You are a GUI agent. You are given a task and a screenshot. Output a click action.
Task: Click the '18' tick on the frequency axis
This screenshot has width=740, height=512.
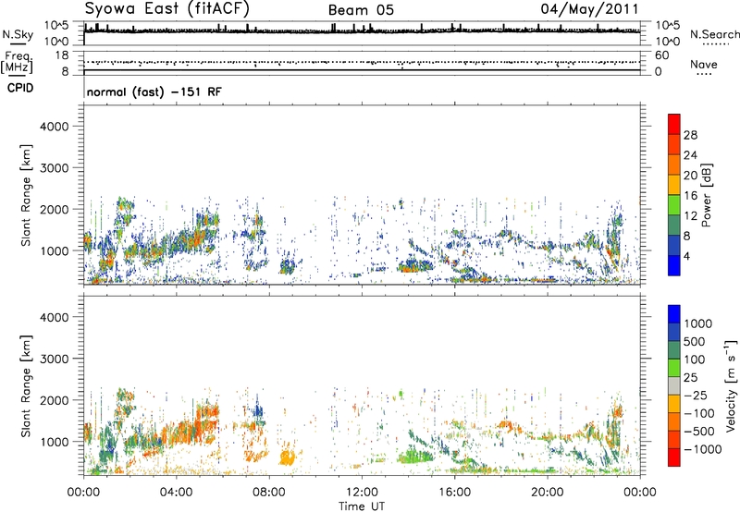[x=62, y=55]
